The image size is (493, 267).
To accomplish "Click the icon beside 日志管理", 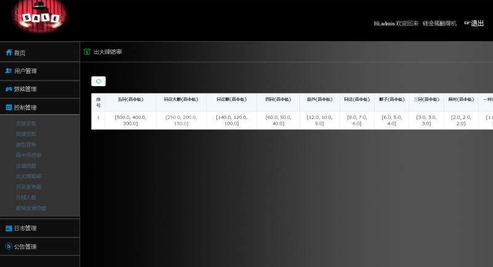I will pyautogui.click(x=9, y=228).
